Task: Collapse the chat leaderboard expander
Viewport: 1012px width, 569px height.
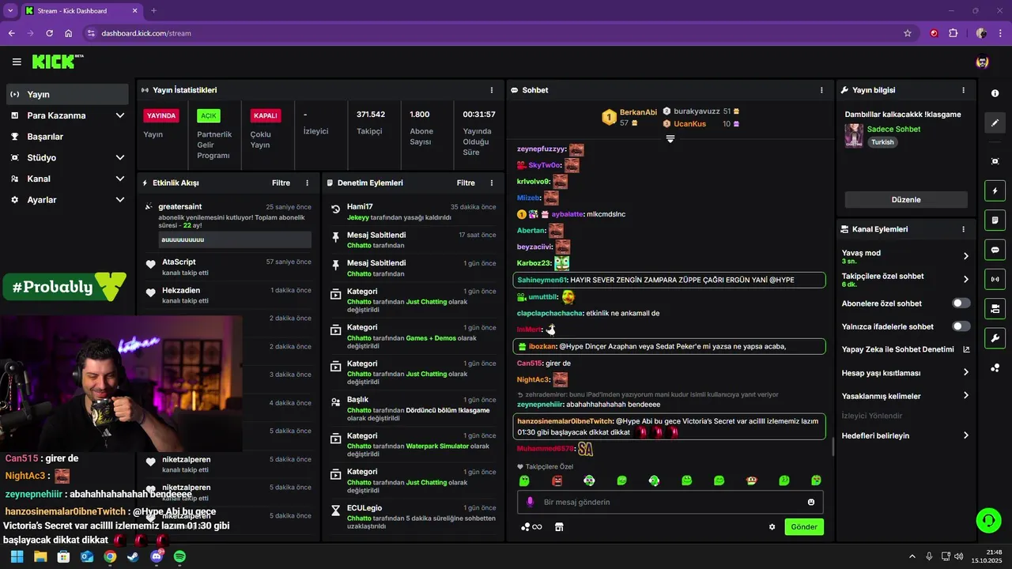Action: coord(670,138)
